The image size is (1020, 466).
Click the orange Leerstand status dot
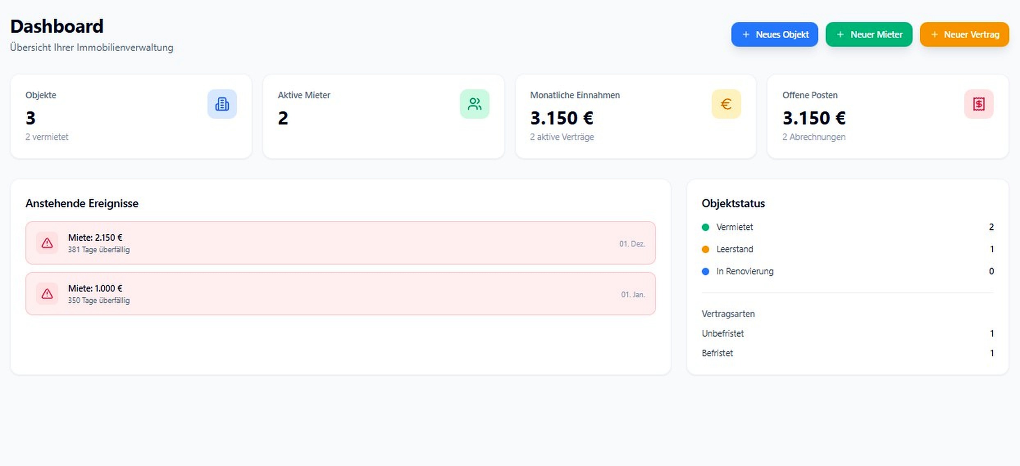pyautogui.click(x=706, y=249)
